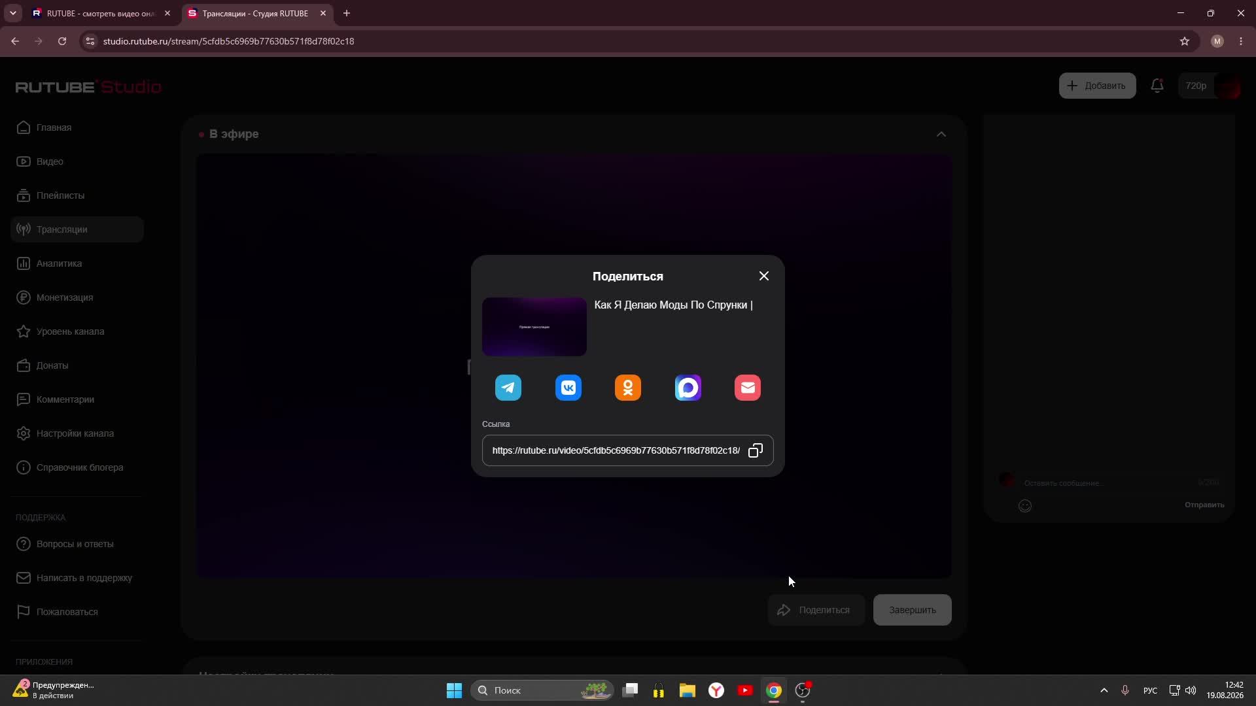Open the volume tray control
Image resolution: width=1256 pixels, height=706 pixels.
[1191, 690]
